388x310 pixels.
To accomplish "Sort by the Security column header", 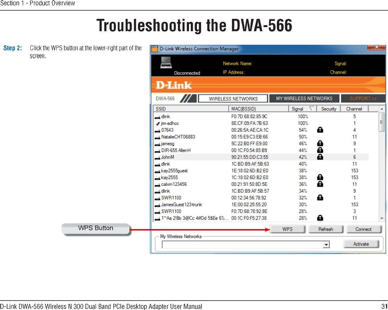I will pyautogui.click(x=329, y=109).
